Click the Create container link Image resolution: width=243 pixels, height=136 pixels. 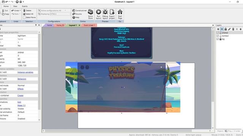click(x=20, y=96)
